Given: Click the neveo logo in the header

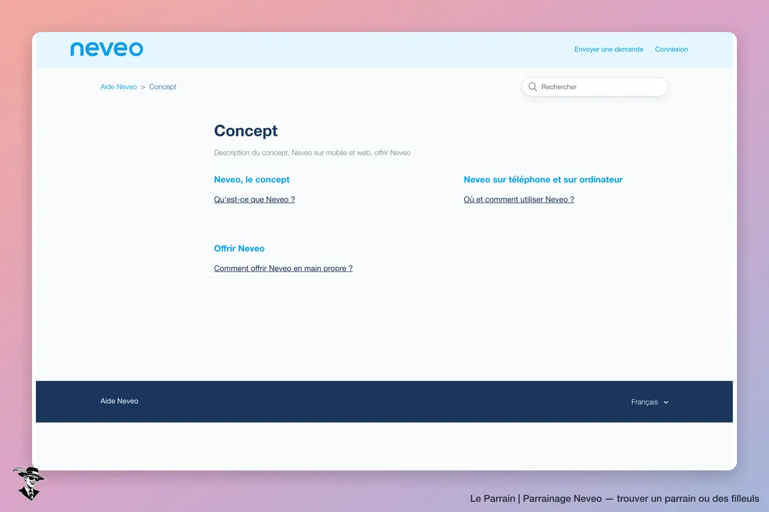Looking at the screenshot, I should point(106,49).
